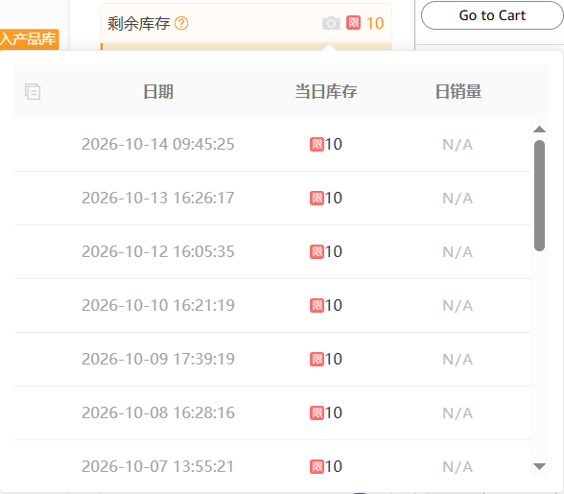
Task: Select date 2026-10-09 17:39:19
Action: point(158,359)
